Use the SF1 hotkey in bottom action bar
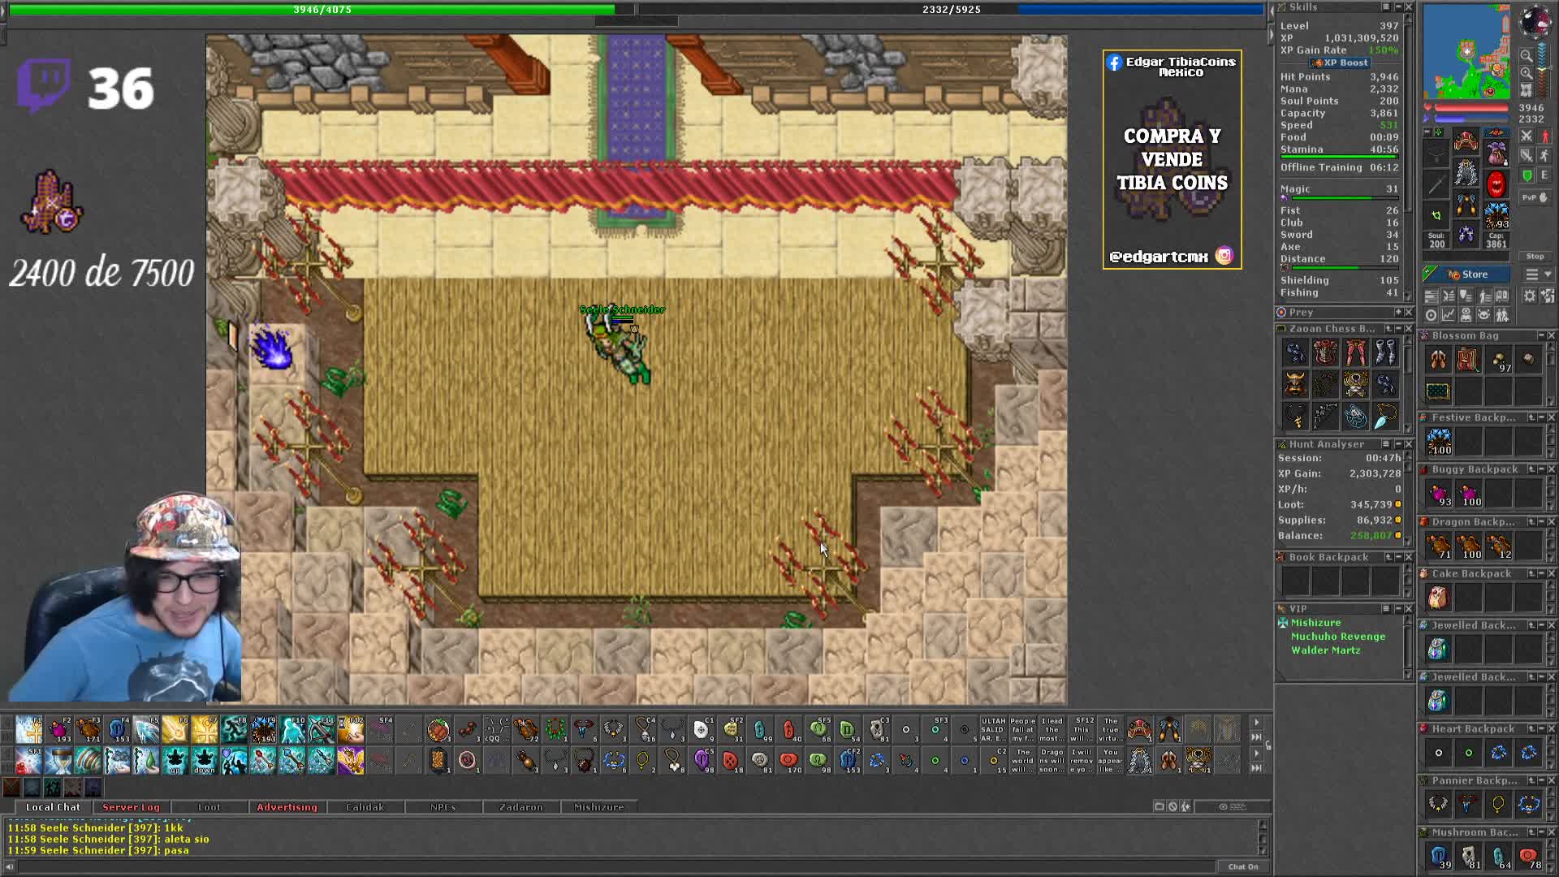 pyautogui.click(x=29, y=760)
